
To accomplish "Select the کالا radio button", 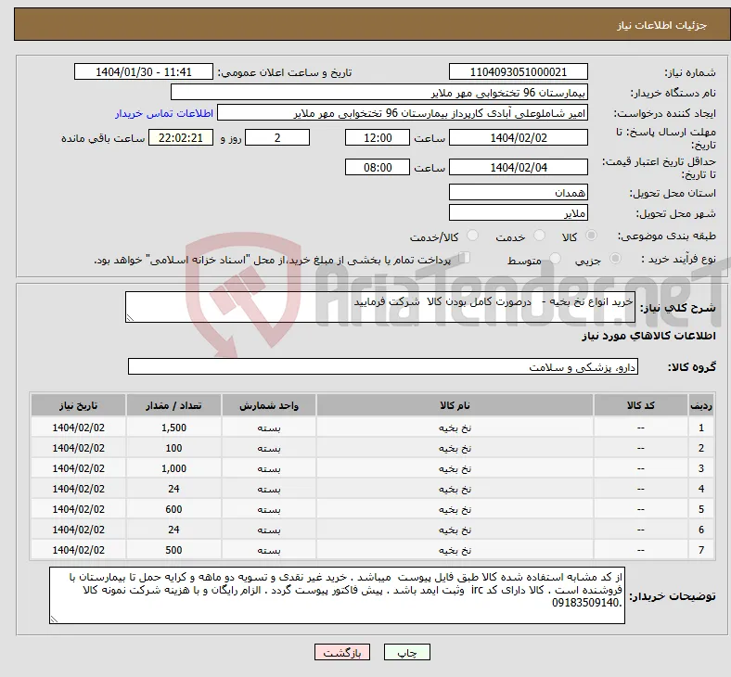I will (591, 236).
